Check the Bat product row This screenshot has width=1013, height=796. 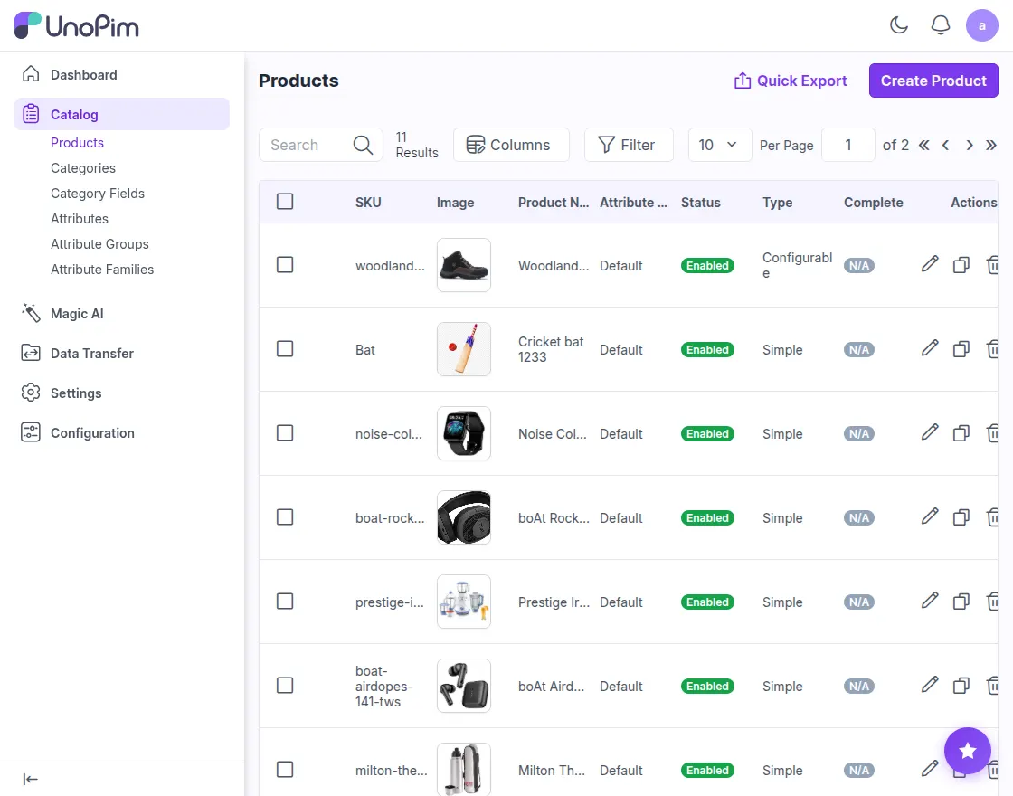285,349
